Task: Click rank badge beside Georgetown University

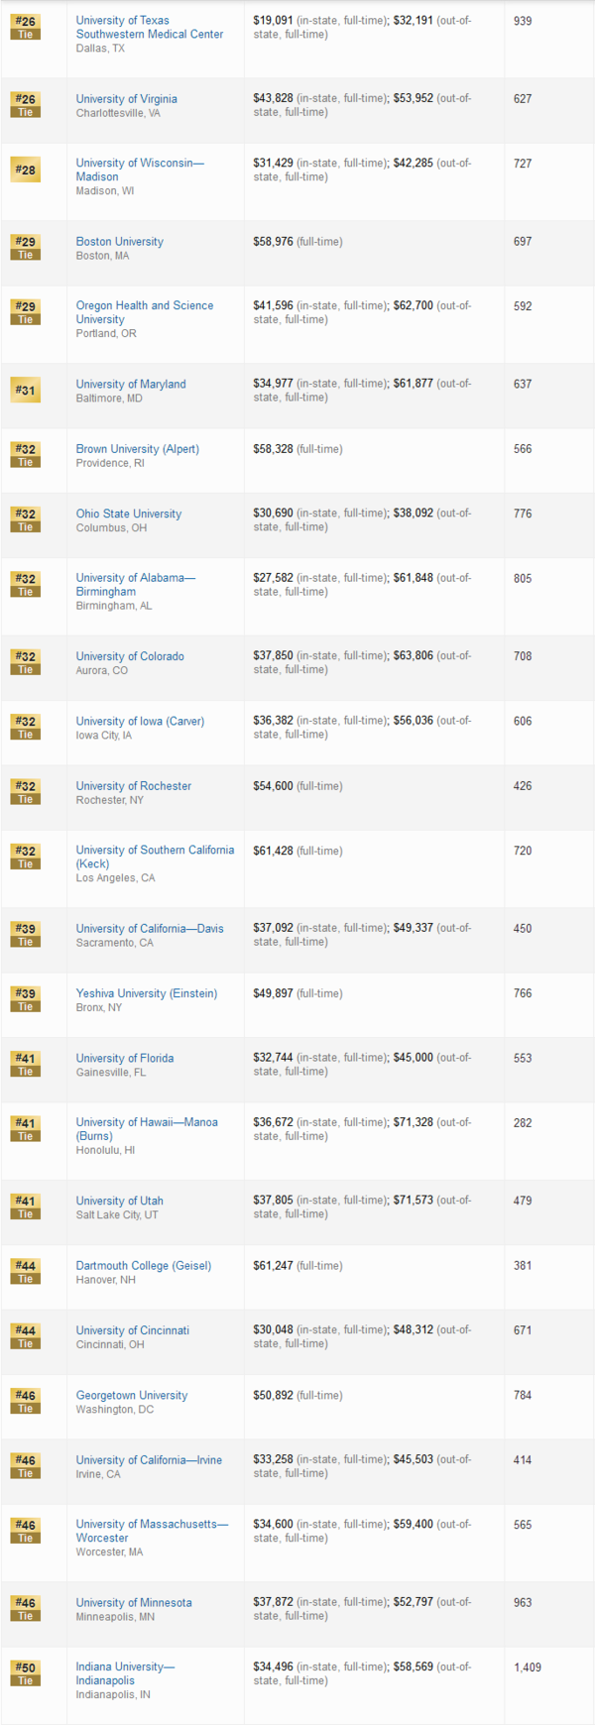Action: (x=26, y=1400)
